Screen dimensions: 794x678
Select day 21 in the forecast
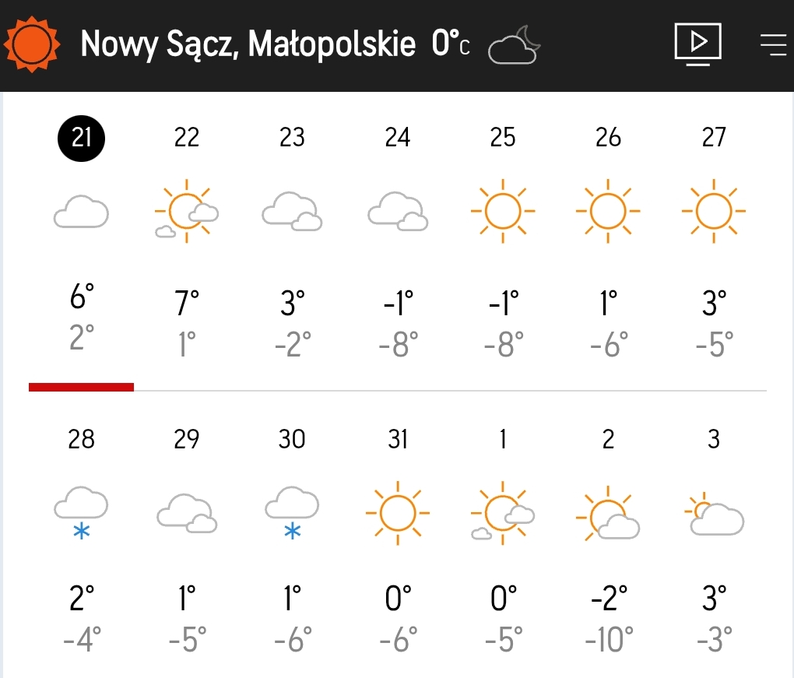81,138
